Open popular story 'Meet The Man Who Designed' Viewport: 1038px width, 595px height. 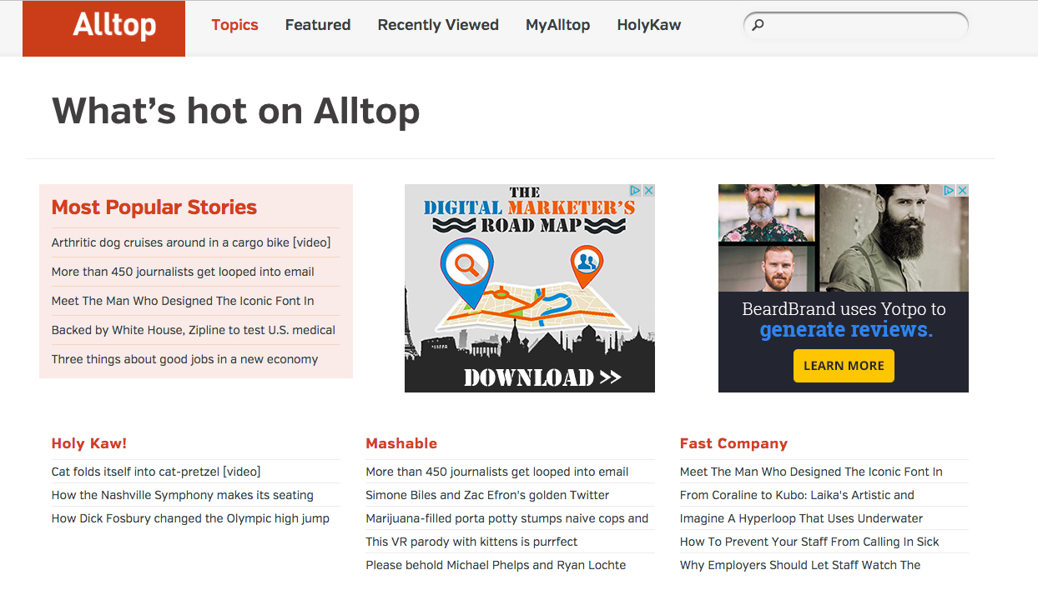coord(183,301)
